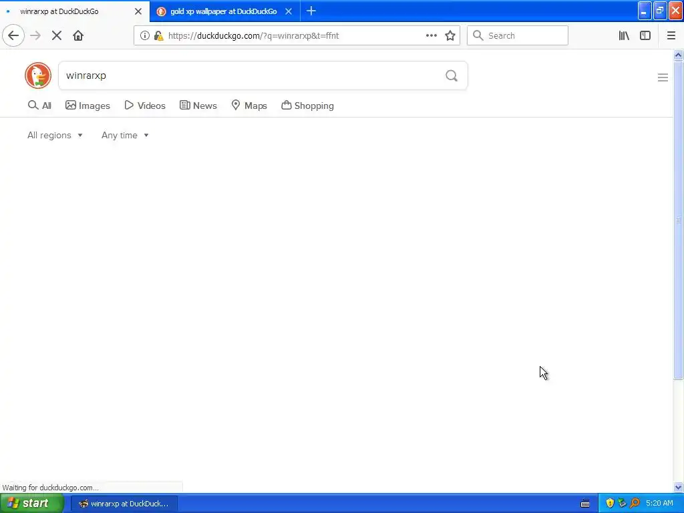Viewport: 684px width, 513px height.
Task: Close the gold xp wallpaper tab
Action: [289, 11]
